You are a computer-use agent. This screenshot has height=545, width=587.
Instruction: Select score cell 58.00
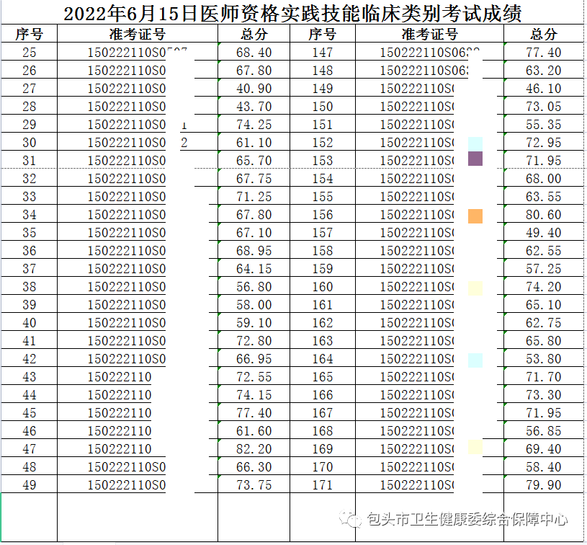point(254,304)
